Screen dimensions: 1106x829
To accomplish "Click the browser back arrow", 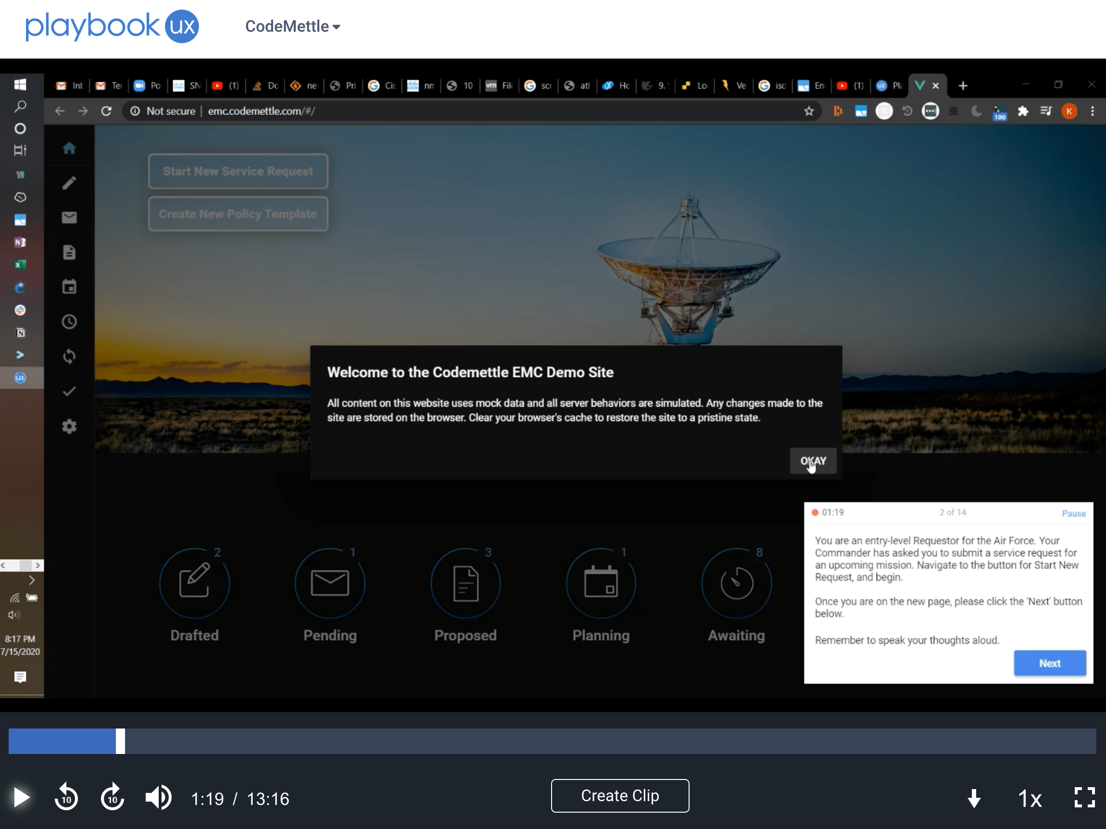I will [60, 111].
